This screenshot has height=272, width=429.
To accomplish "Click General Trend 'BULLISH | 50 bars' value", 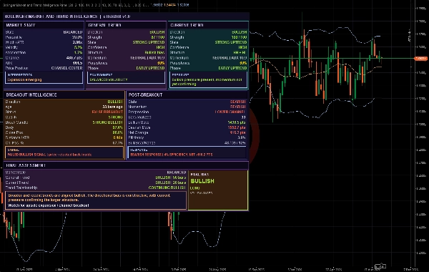I will pos(171,178).
